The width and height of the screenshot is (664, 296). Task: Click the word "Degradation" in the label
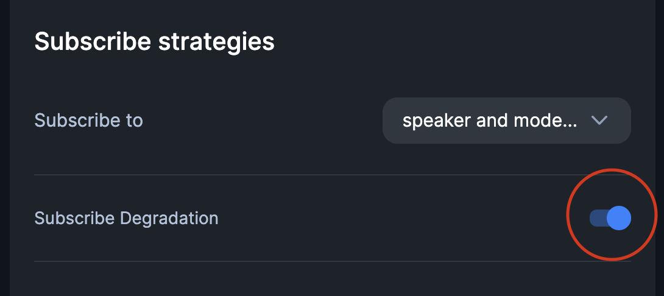(x=169, y=218)
